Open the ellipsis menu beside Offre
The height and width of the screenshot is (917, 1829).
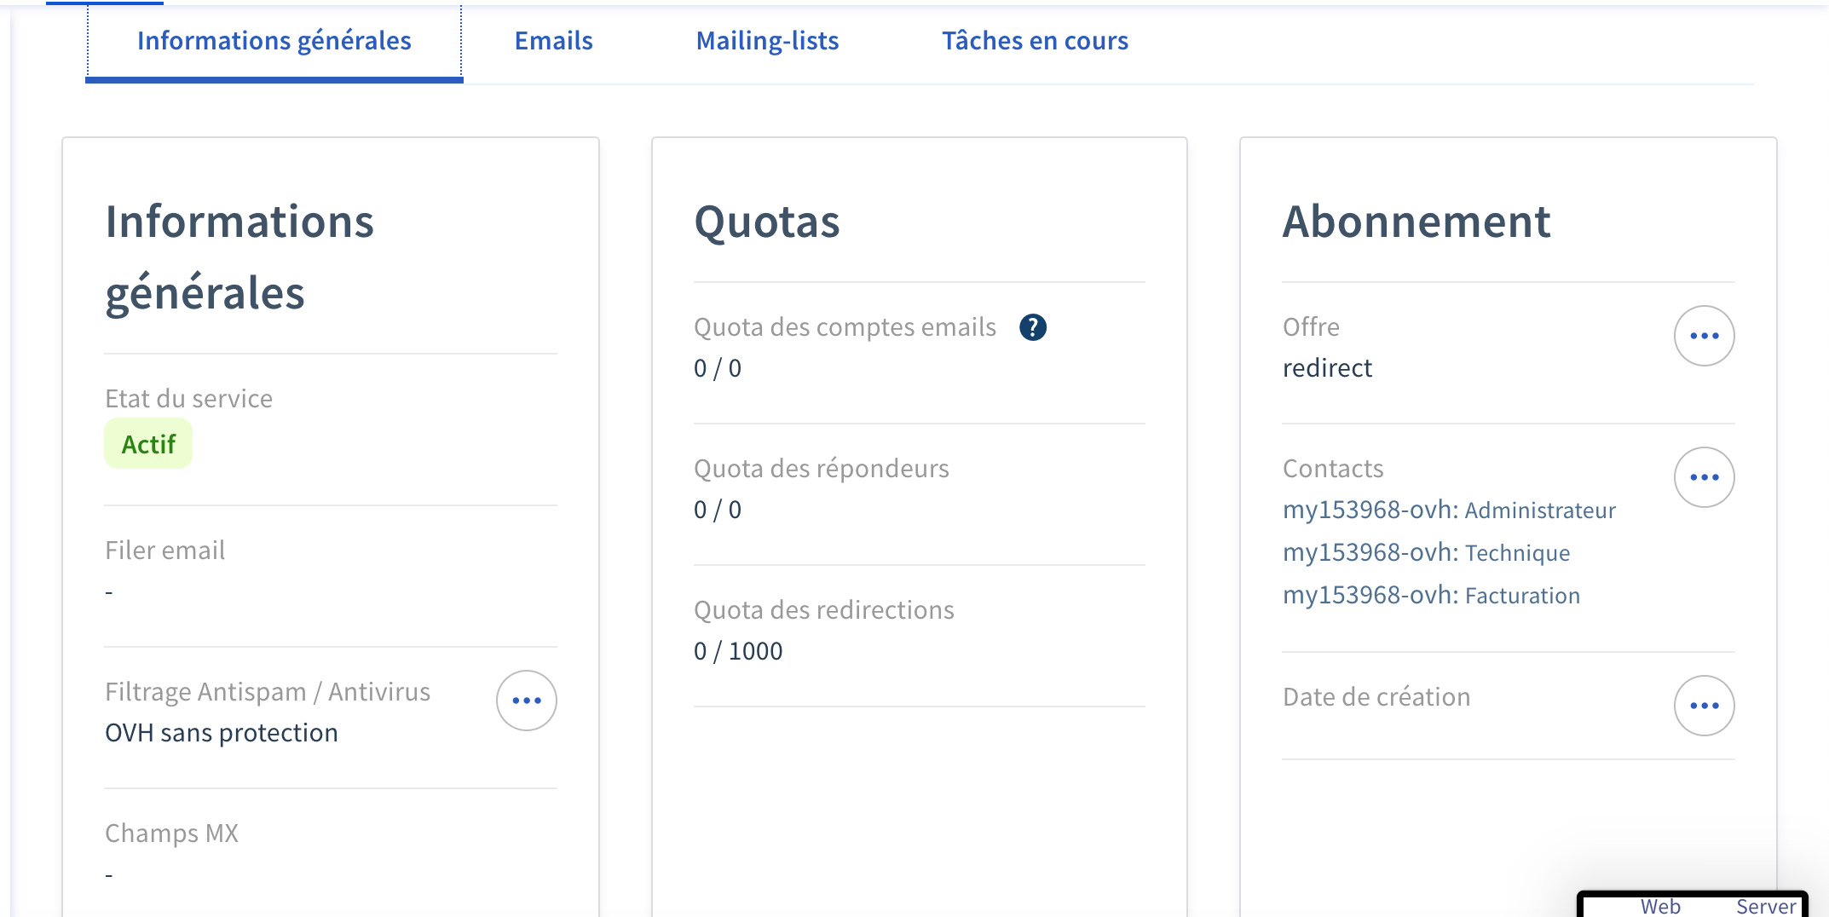point(1704,336)
